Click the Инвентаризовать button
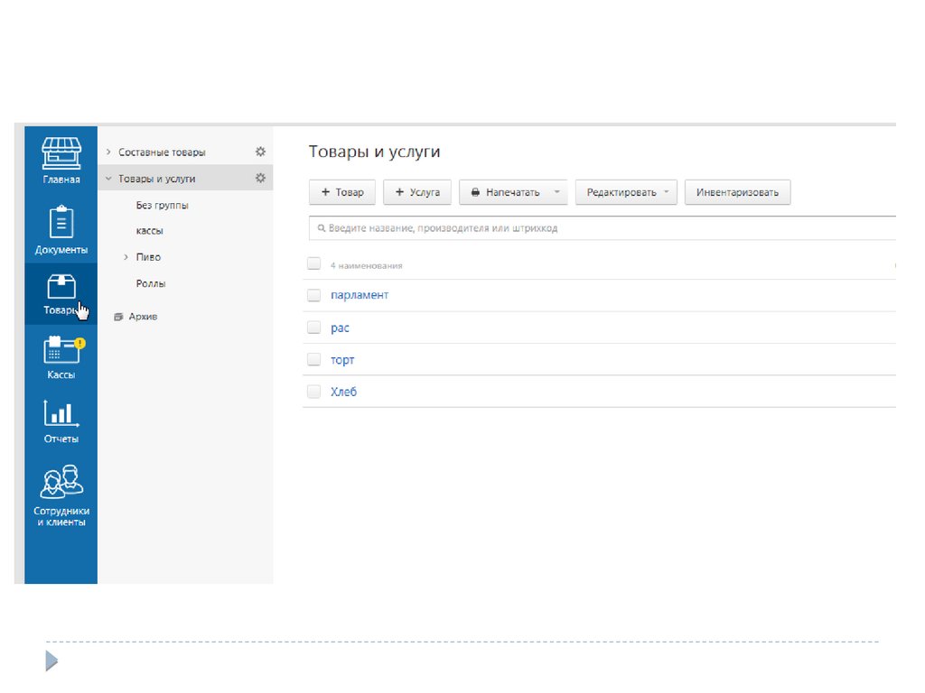Screen dimensions: 925x693 coord(737,192)
